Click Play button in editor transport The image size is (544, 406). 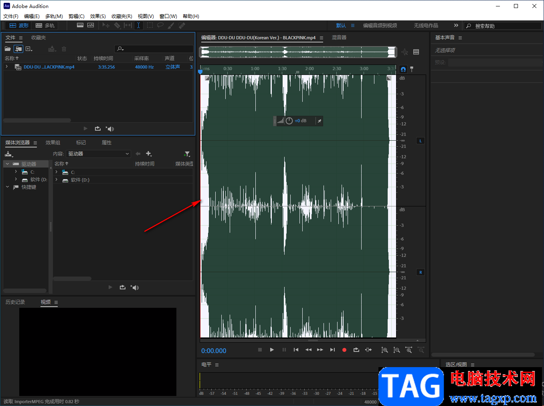click(272, 350)
